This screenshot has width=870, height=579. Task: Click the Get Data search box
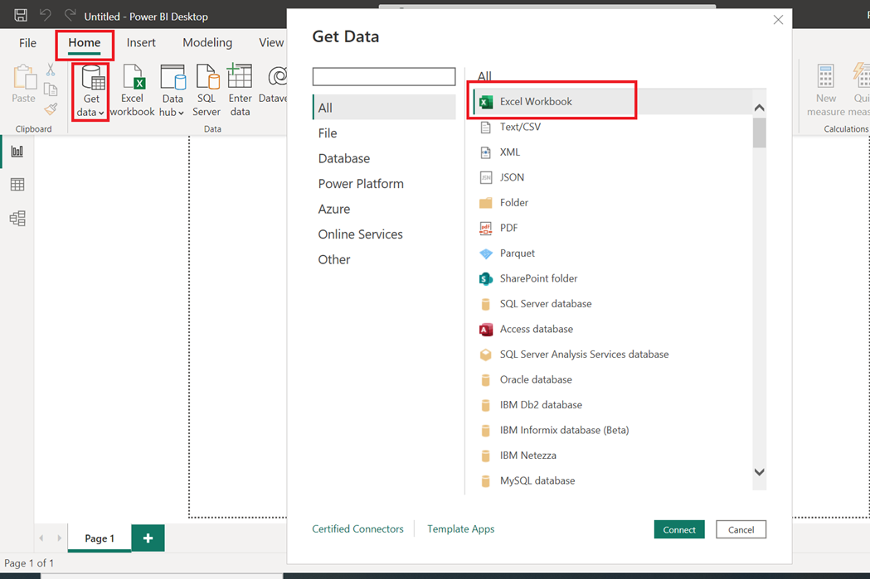coord(383,76)
